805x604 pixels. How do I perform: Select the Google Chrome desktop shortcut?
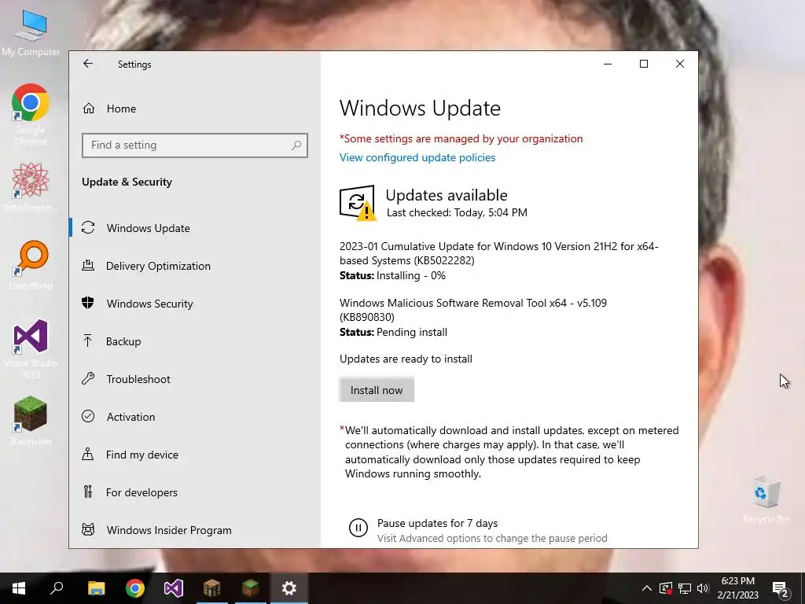31,115
